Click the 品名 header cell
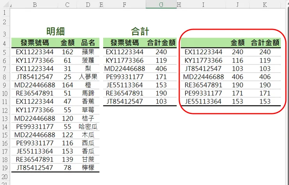This screenshot has width=289, height=185. 88,43
